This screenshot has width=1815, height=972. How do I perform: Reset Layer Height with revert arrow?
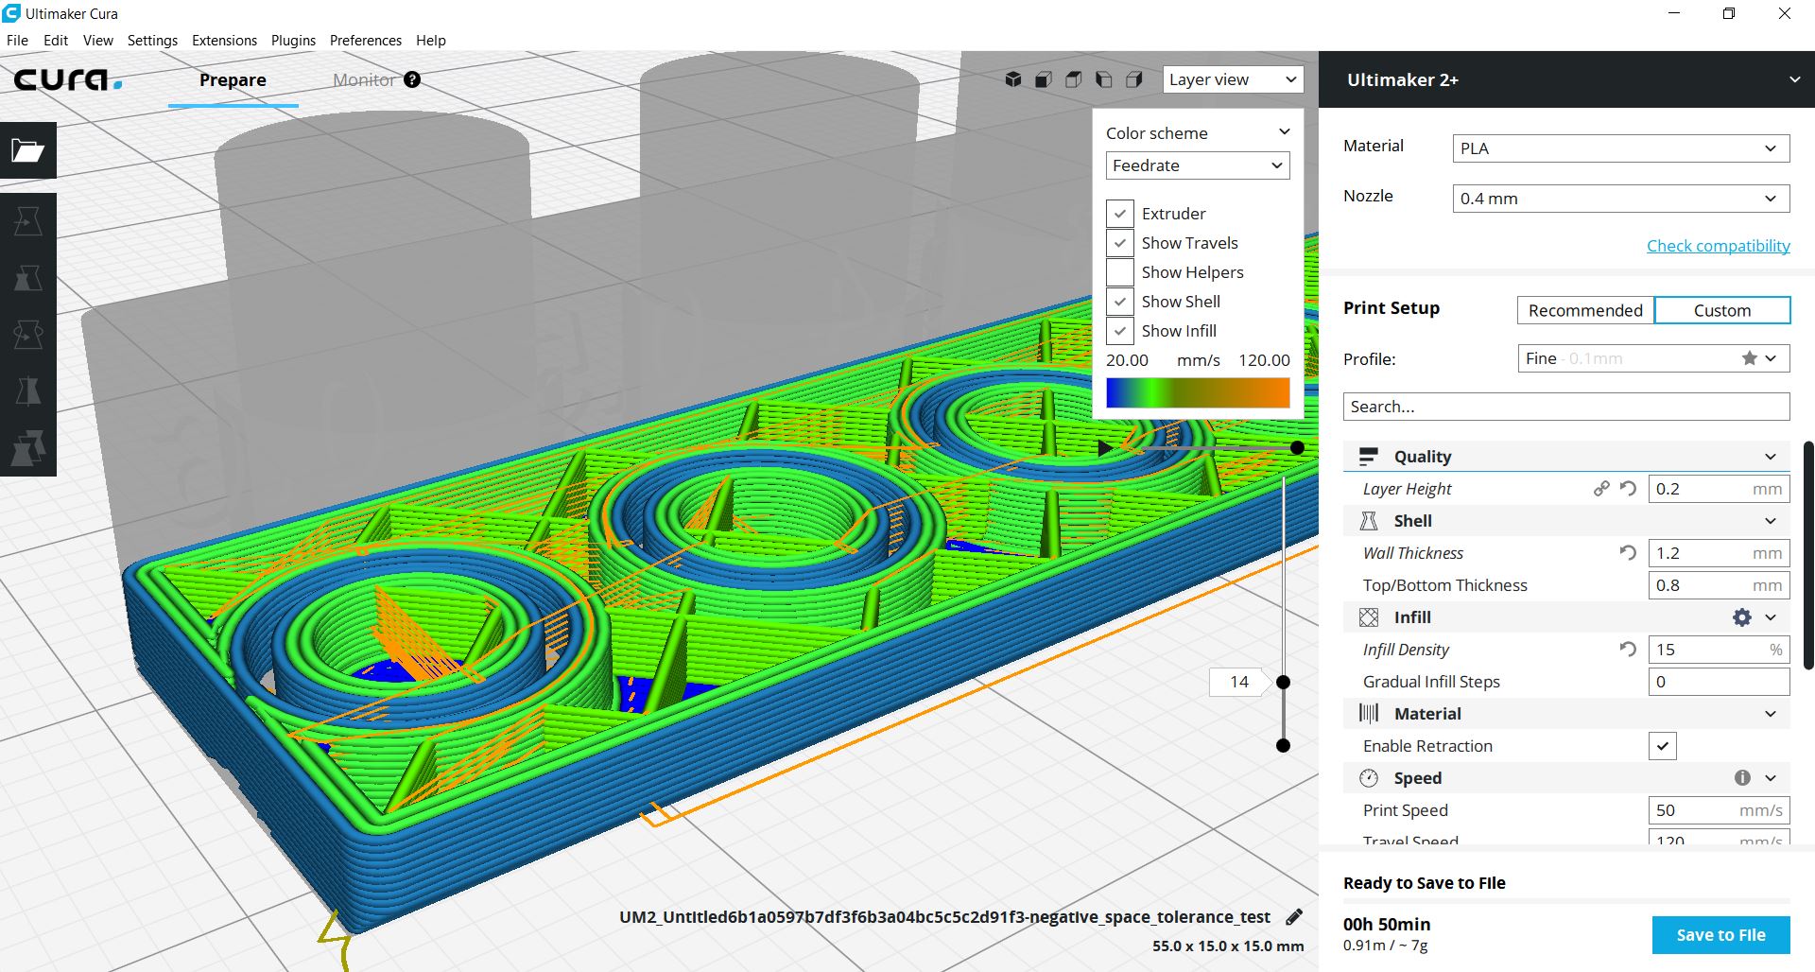pyautogui.click(x=1628, y=489)
